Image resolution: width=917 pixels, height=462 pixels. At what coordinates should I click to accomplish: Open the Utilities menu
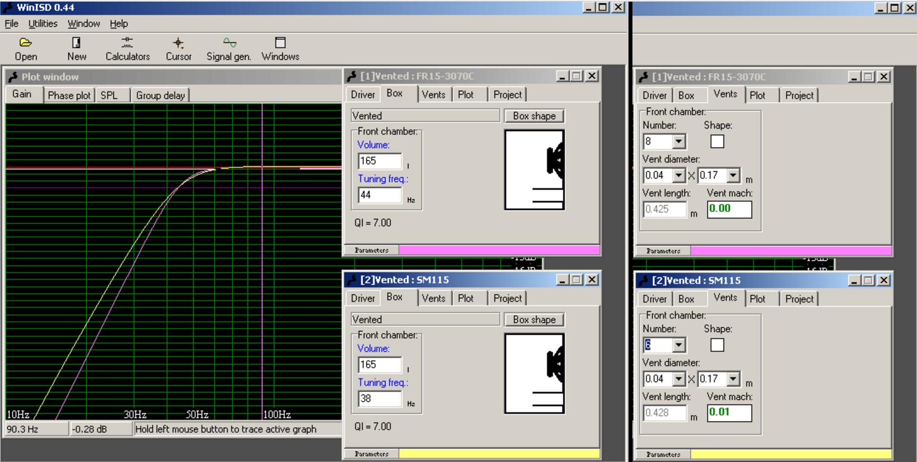point(43,24)
